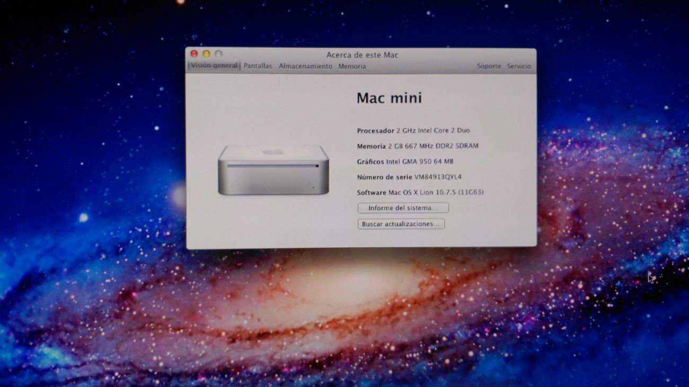Open the Memoria tab
Viewport: 689px width, 387px height.
pyautogui.click(x=352, y=66)
